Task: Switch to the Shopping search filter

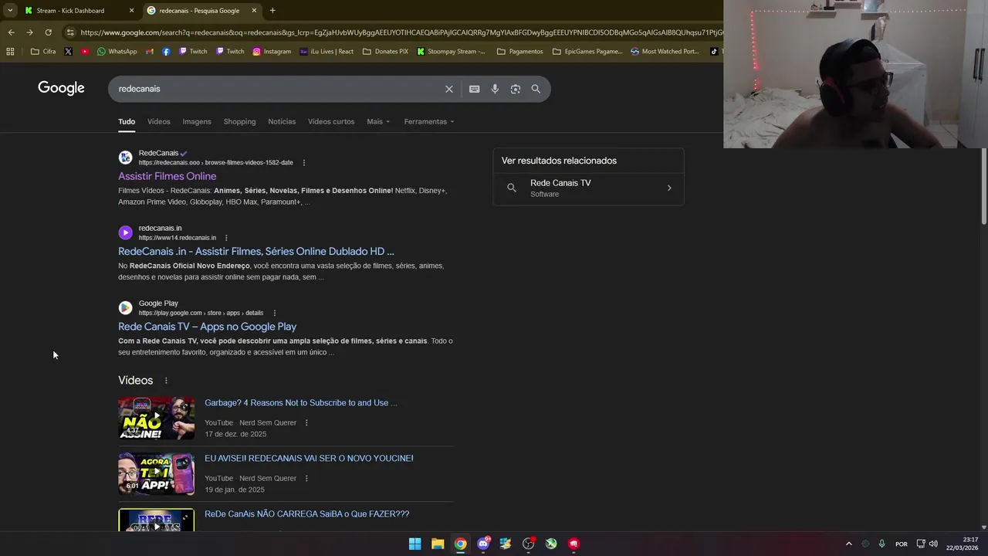Action: [x=239, y=122]
